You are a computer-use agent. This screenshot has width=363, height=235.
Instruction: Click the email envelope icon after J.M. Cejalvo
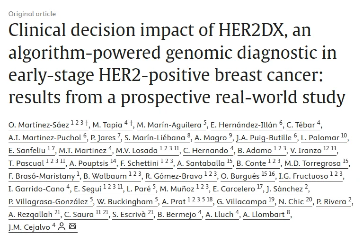click(x=72, y=227)
